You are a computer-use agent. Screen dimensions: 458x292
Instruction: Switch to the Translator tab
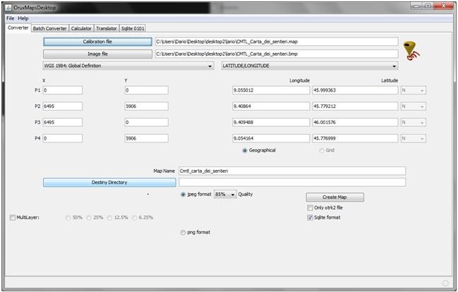pyautogui.click(x=107, y=28)
